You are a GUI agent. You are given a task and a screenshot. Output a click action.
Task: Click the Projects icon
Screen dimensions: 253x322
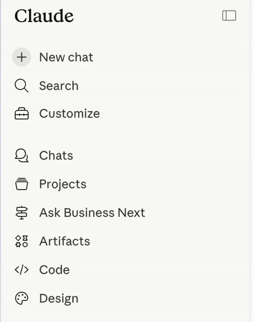22,184
